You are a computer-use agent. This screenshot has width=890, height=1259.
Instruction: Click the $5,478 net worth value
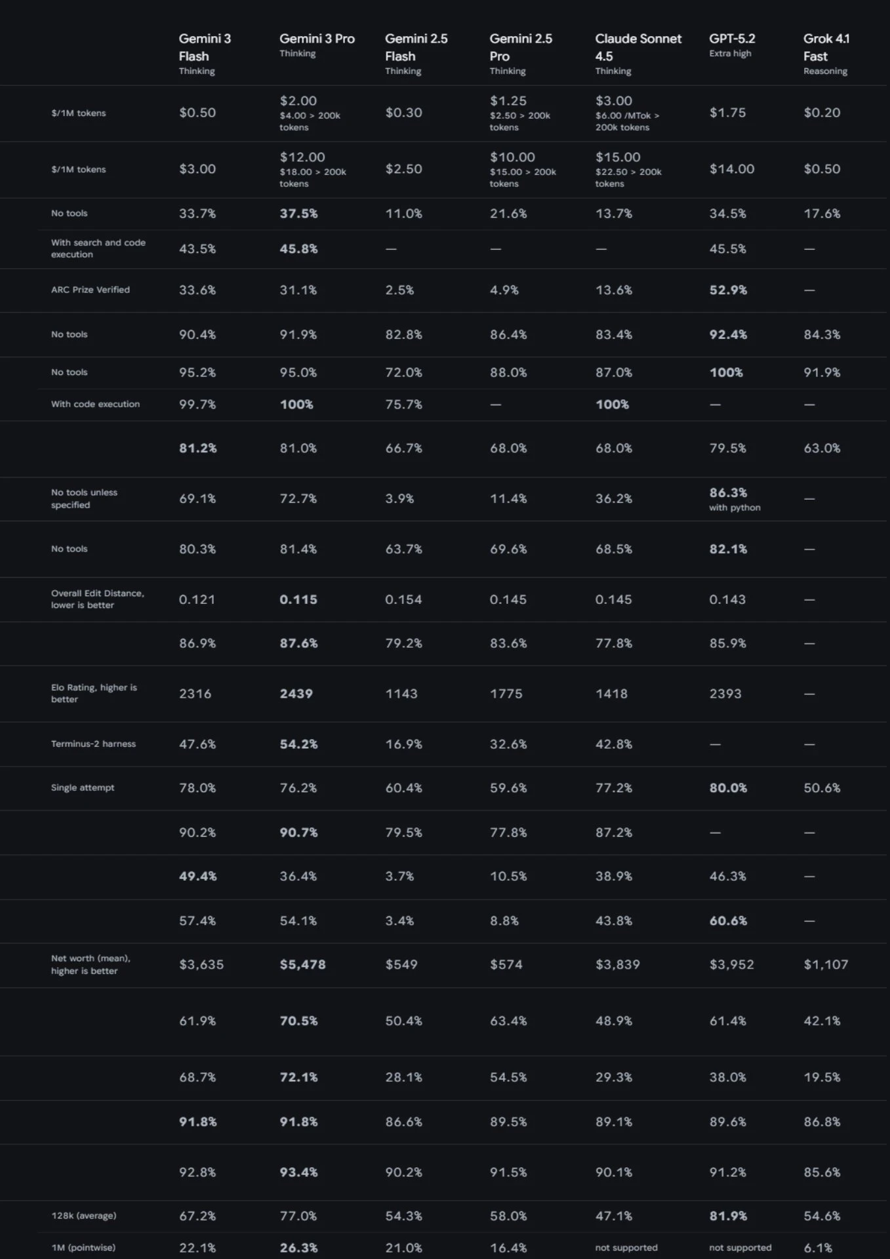pos(302,964)
